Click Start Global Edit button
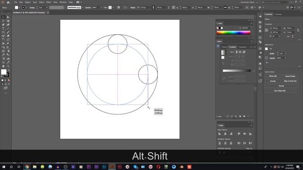The width and height of the screenshot is (303, 170). 280,91
